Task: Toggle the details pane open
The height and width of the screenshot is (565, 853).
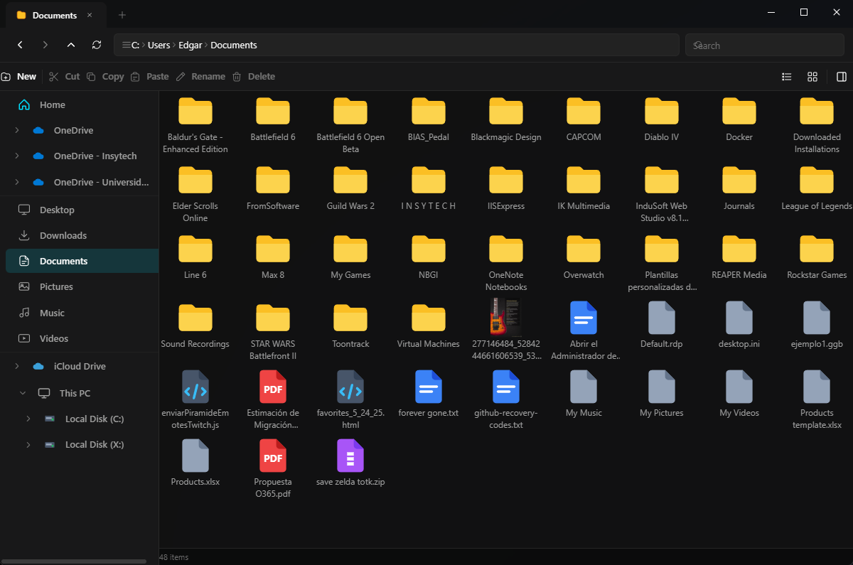Action: click(840, 76)
